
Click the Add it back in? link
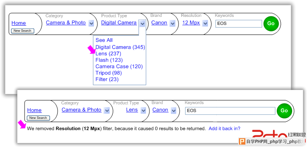point(224,129)
